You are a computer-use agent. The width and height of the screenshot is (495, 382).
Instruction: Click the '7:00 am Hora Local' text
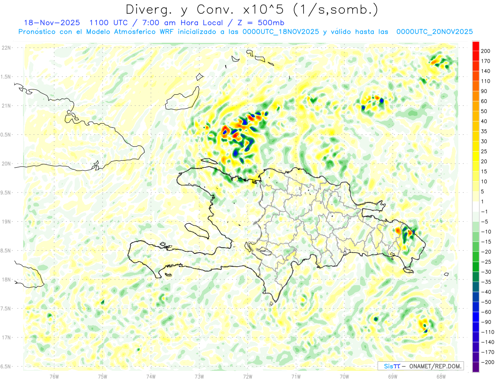(x=183, y=23)
